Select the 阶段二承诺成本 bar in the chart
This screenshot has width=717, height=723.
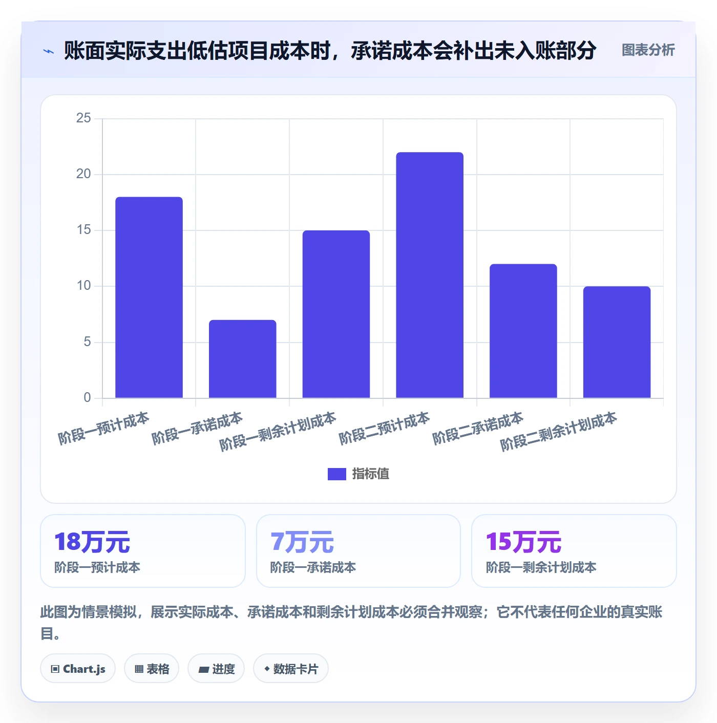click(x=523, y=331)
